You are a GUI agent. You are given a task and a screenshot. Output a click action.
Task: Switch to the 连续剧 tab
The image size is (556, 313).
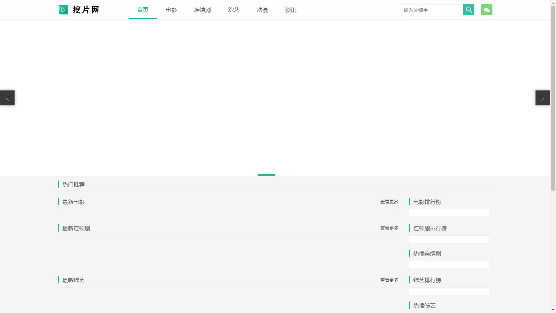[202, 10]
